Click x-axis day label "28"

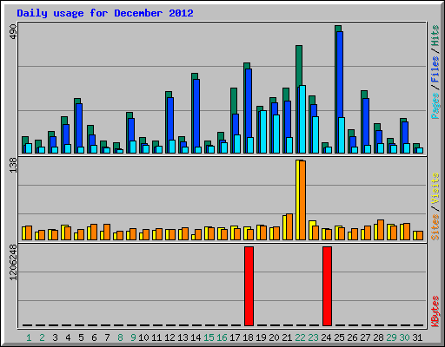(x=378, y=337)
